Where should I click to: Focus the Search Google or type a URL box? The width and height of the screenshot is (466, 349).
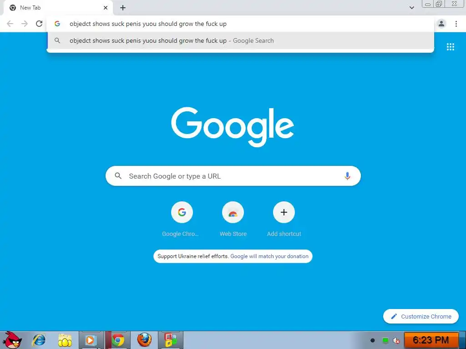coord(233,176)
